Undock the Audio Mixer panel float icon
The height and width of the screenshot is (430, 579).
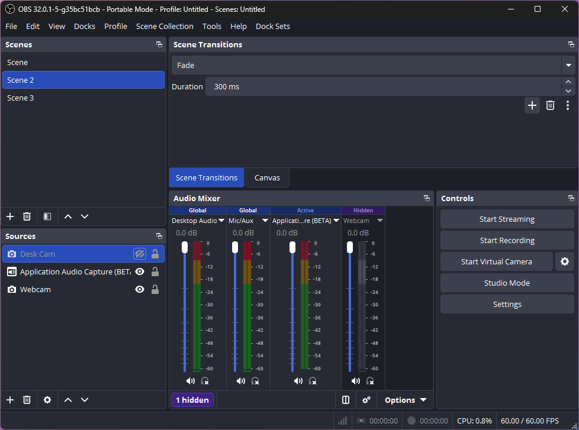coord(427,198)
